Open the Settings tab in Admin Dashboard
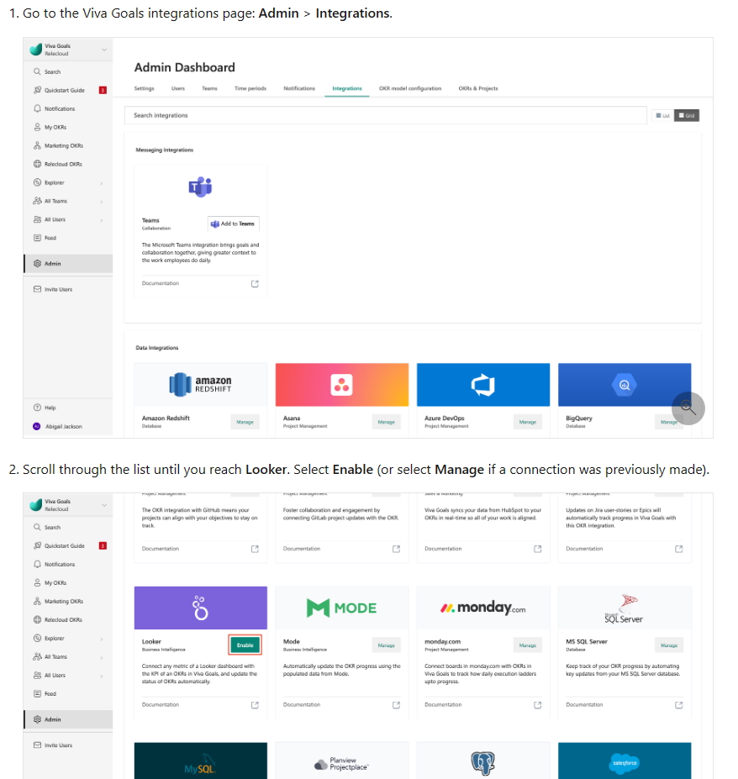This screenshot has height=779, width=738. [x=144, y=88]
